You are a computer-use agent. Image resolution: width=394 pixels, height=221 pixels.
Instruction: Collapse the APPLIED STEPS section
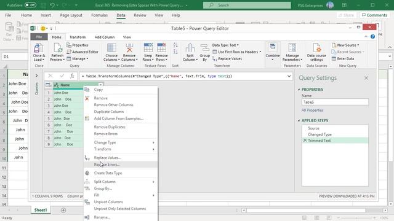(299, 120)
